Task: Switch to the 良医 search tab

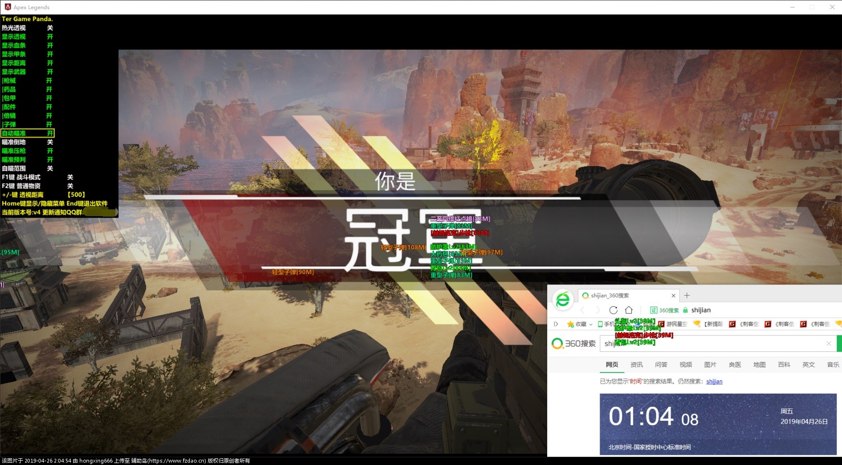Action: click(x=735, y=364)
